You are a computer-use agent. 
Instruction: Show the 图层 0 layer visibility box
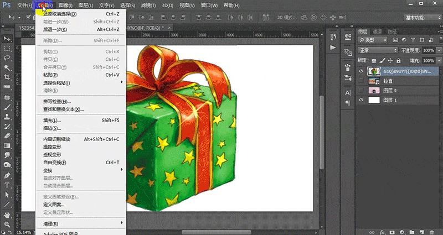(361, 90)
